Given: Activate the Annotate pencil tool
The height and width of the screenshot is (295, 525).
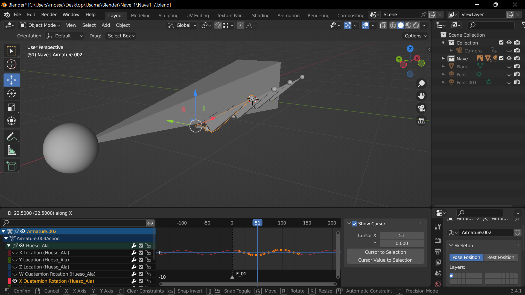Looking at the screenshot, I should [11, 137].
